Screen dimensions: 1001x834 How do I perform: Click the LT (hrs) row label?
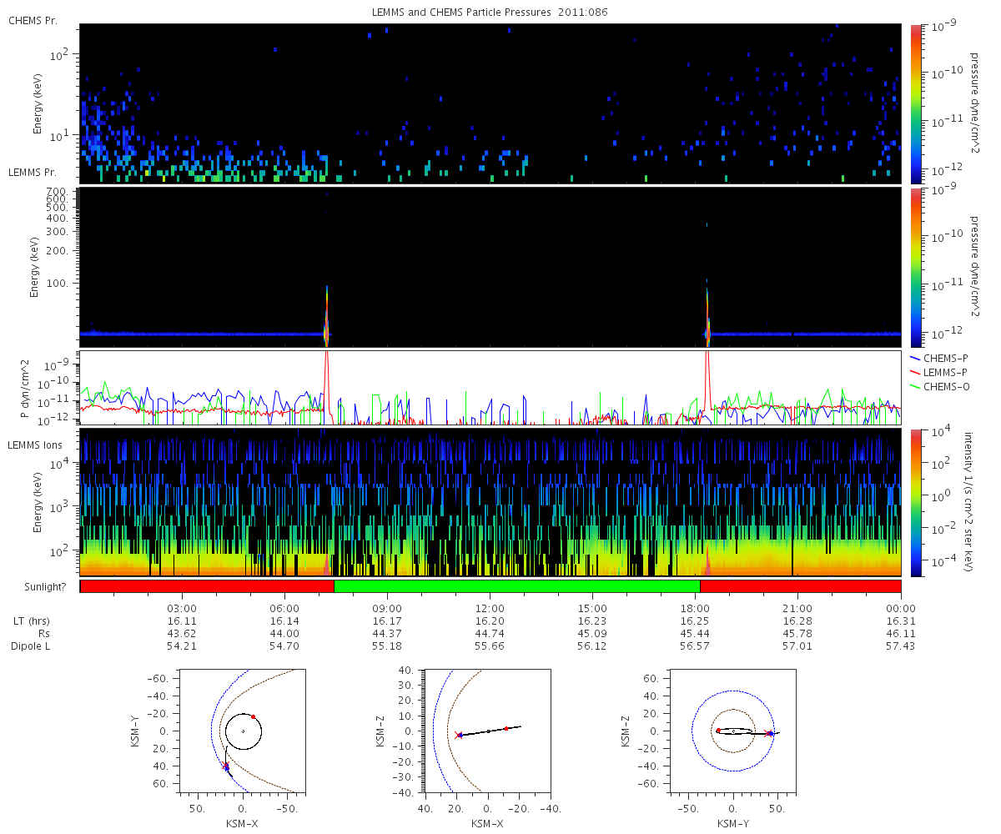click(x=32, y=621)
